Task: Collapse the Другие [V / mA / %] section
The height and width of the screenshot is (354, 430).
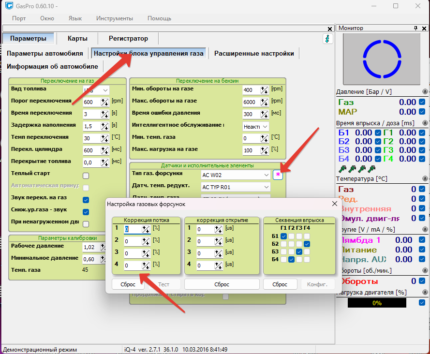Action: [425, 229]
